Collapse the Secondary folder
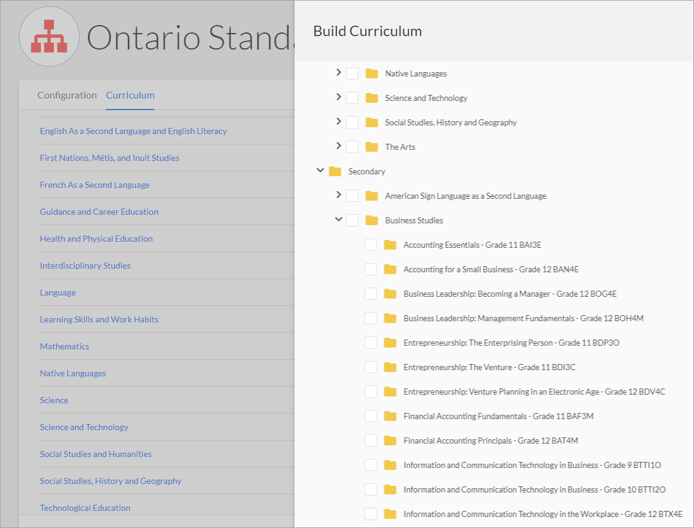 [x=320, y=170]
